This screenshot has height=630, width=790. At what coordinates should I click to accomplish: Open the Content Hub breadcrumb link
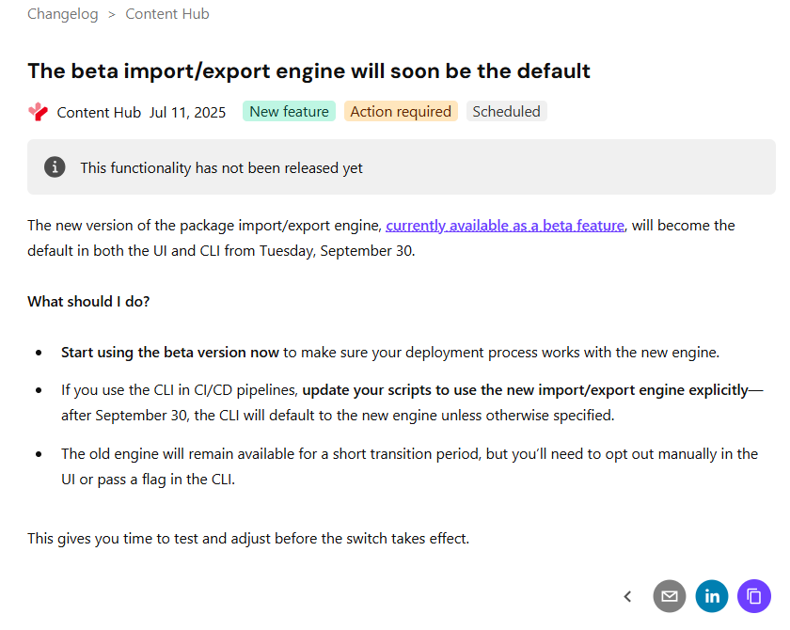coord(167,14)
